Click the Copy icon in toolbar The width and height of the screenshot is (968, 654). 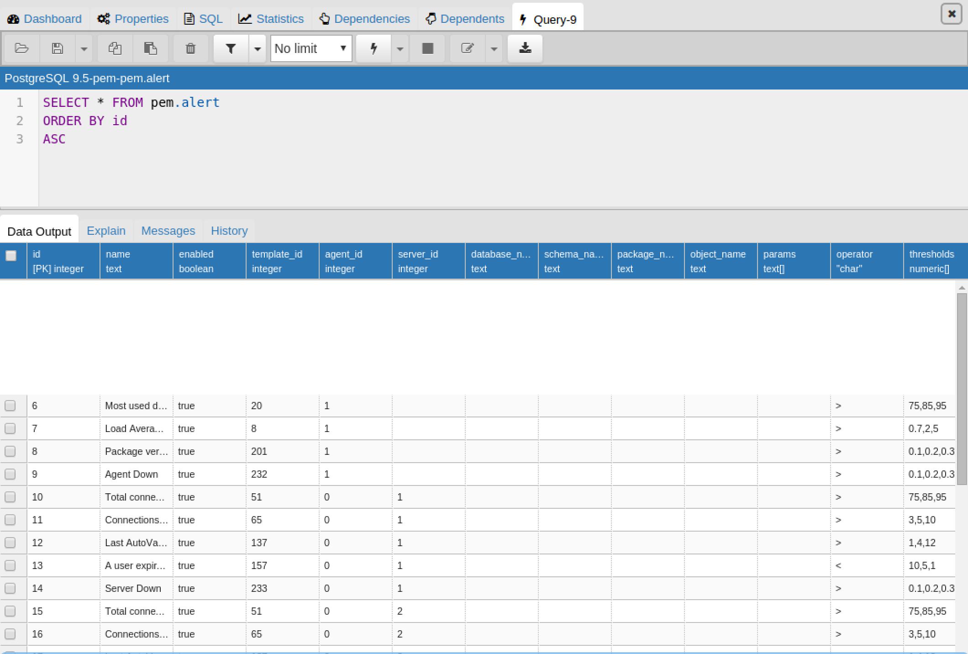115,48
